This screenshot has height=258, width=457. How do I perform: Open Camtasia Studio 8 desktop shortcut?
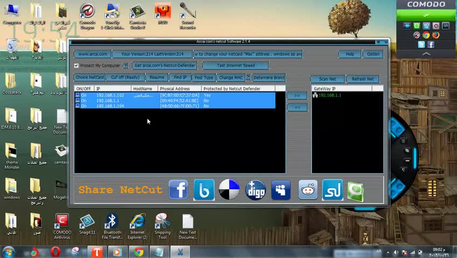(137, 16)
